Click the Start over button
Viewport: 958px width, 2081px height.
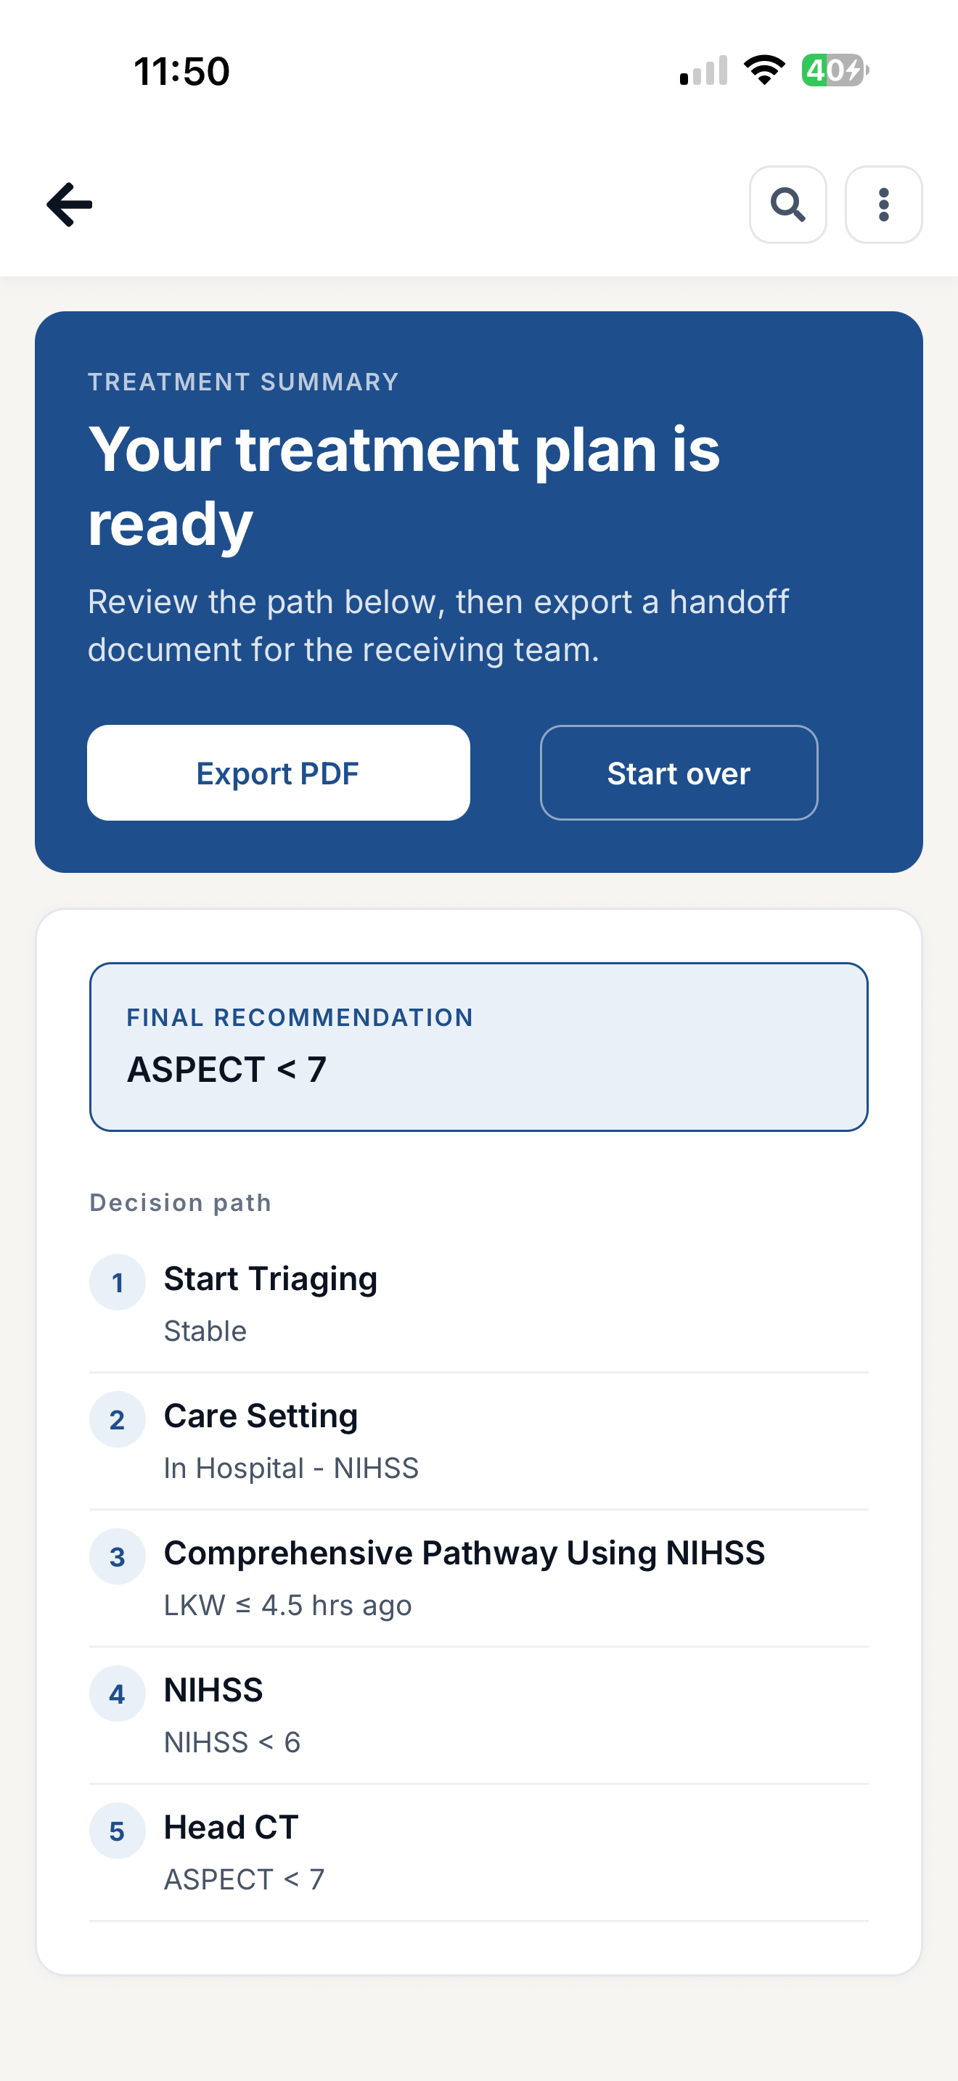(679, 773)
